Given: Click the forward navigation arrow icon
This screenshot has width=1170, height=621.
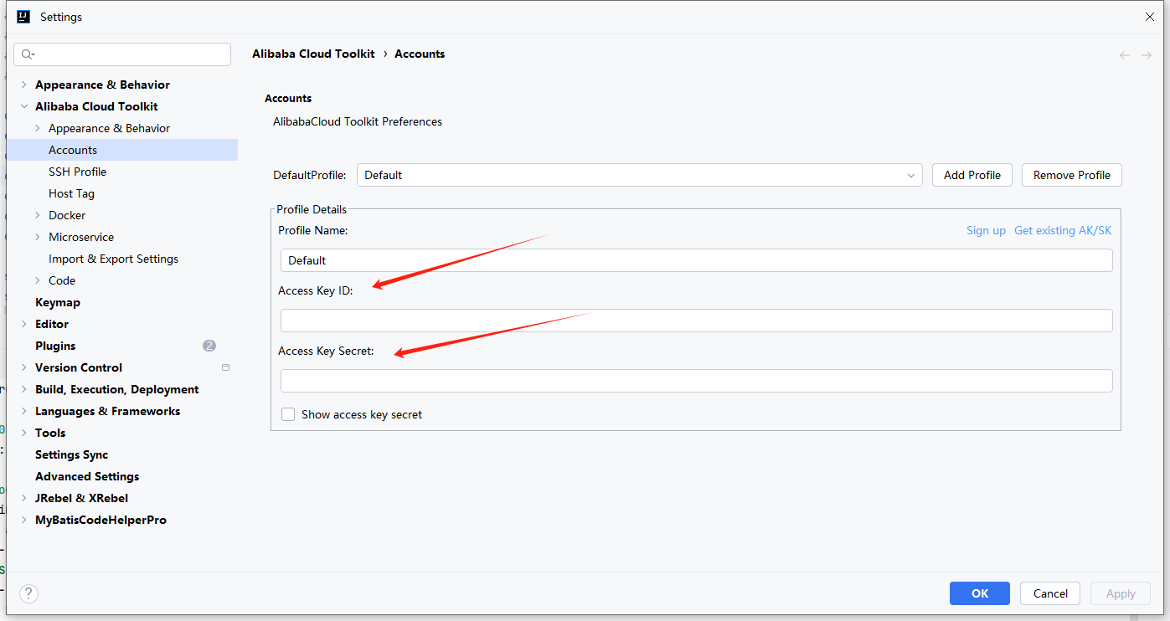Looking at the screenshot, I should click(1147, 55).
